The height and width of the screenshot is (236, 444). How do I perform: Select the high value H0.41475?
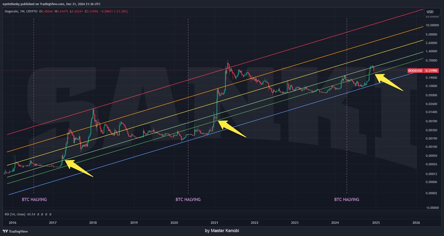[x=62, y=11]
